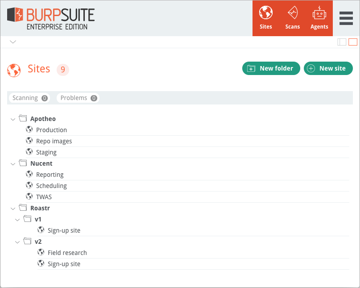Viewport: 360px width, 288px height.
Task: Switch to single panel layout view
Action: point(353,42)
